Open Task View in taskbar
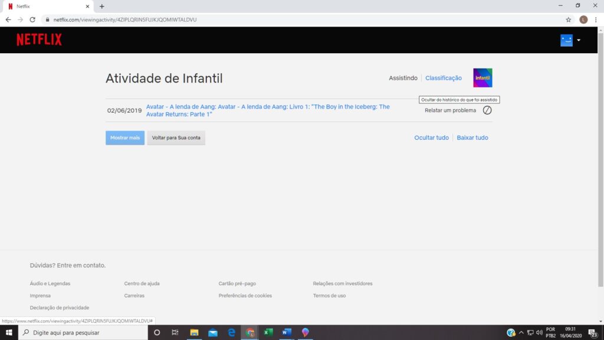The width and height of the screenshot is (604, 340). (175, 332)
